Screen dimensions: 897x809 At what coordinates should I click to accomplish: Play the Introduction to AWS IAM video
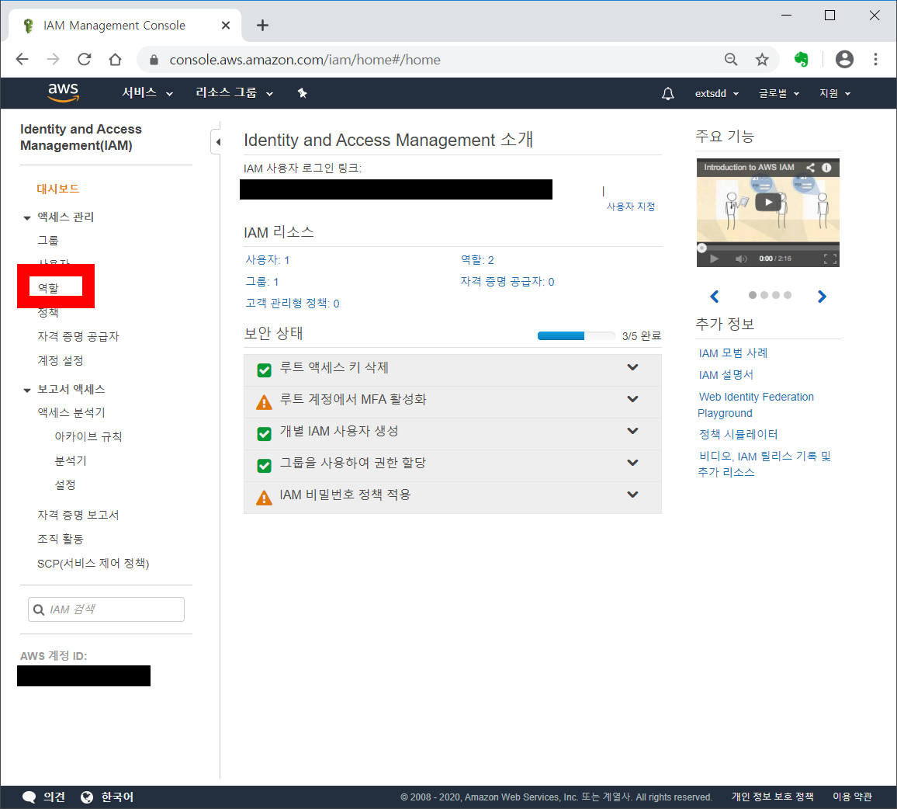(767, 202)
